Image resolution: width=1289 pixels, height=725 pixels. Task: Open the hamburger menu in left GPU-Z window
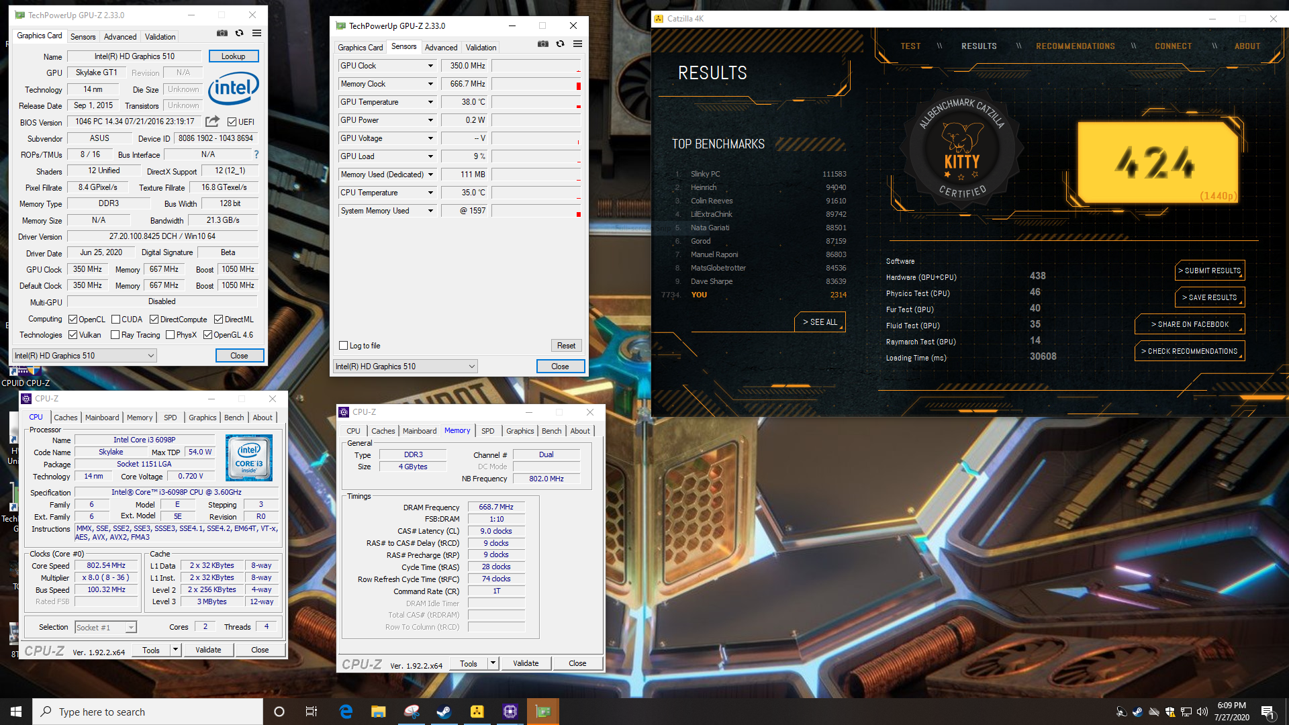tap(256, 34)
